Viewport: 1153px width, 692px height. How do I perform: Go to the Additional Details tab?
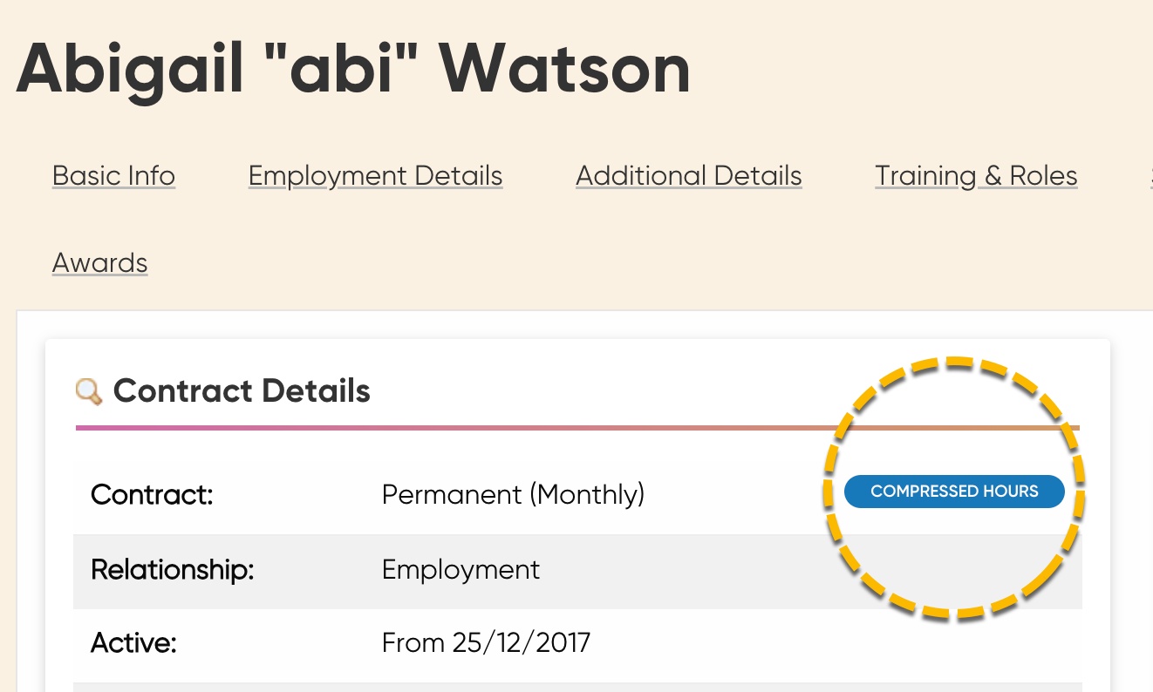tap(689, 176)
